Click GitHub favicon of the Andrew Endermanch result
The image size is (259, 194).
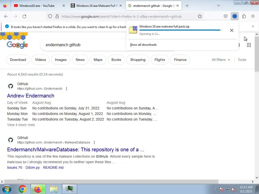coord(11,86)
